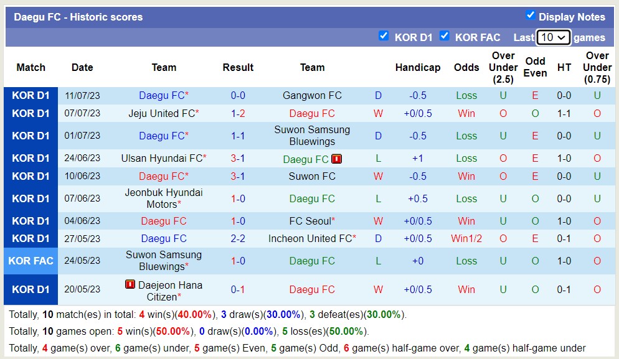Click the Odds column header
The width and height of the screenshot is (619, 359).
[x=466, y=67]
